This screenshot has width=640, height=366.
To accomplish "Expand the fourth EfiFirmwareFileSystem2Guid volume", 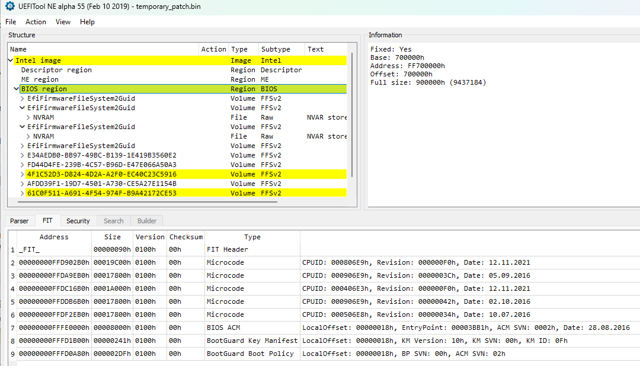I will click(23, 146).
